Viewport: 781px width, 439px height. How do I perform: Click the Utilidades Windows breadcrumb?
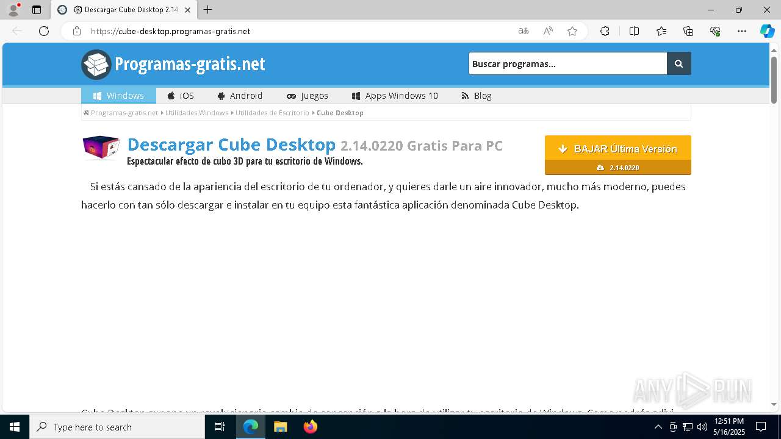[196, 113]
